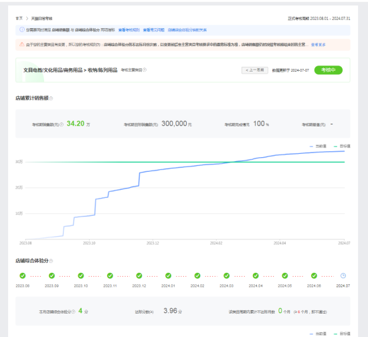The width and height of the screenshot is (368, 337).
Task: Click the 2023.12 checkmark timeline marker
Action: pos(139,275)
